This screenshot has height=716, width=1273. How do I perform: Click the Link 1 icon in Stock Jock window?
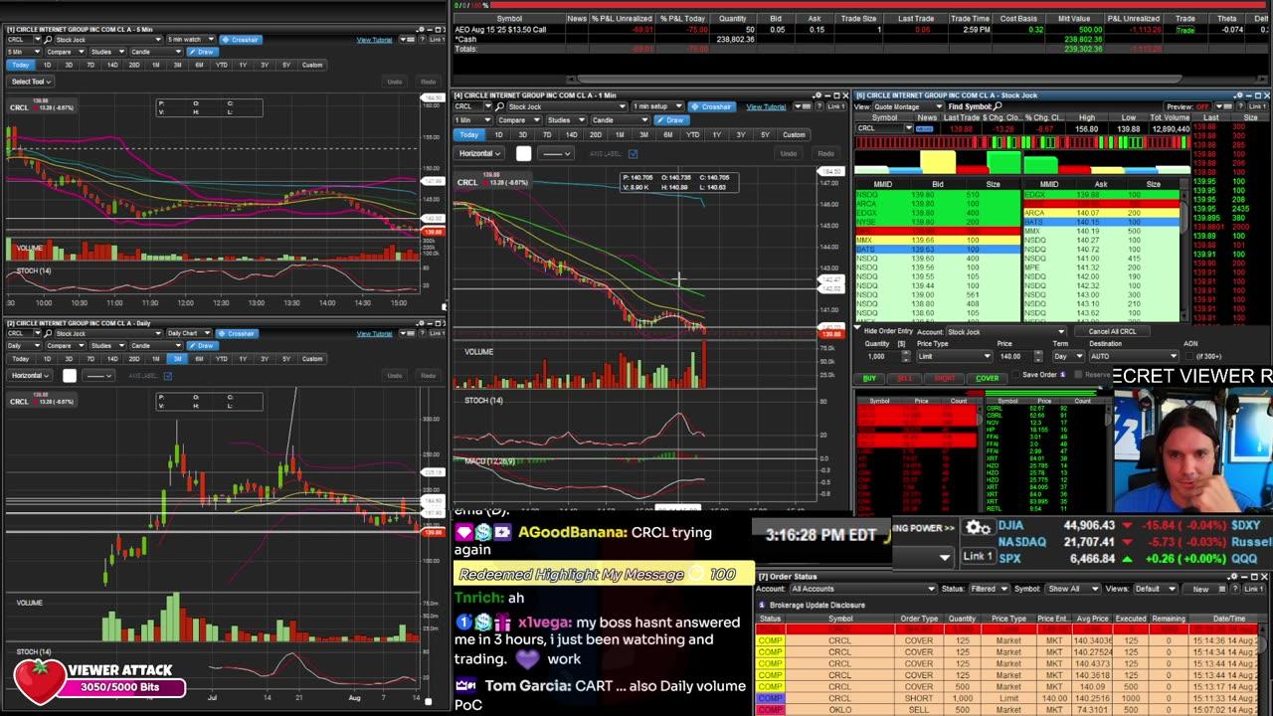pos(1260,106)
